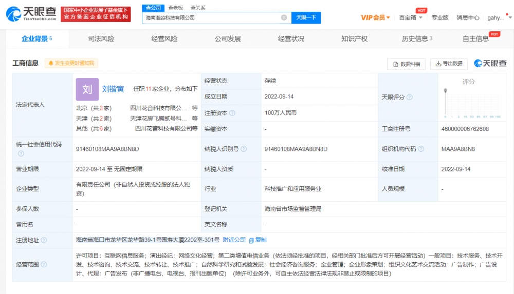Screen dimensions: 514x294
Task: Open 四川花音科技有限公... company link in 北京 row
Action: pyautogui.click(x=158, y=108)
